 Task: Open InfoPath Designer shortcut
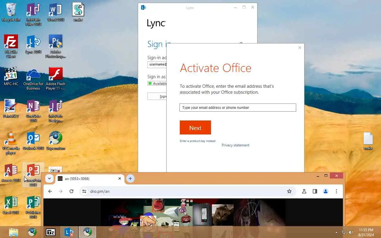point(56,111)
